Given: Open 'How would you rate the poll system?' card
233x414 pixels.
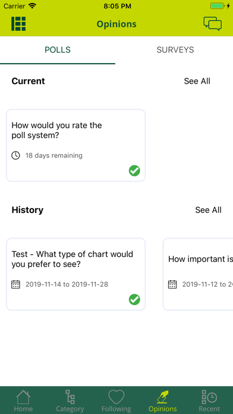Looking at the screenshot, I should click(x=75, y=146).
